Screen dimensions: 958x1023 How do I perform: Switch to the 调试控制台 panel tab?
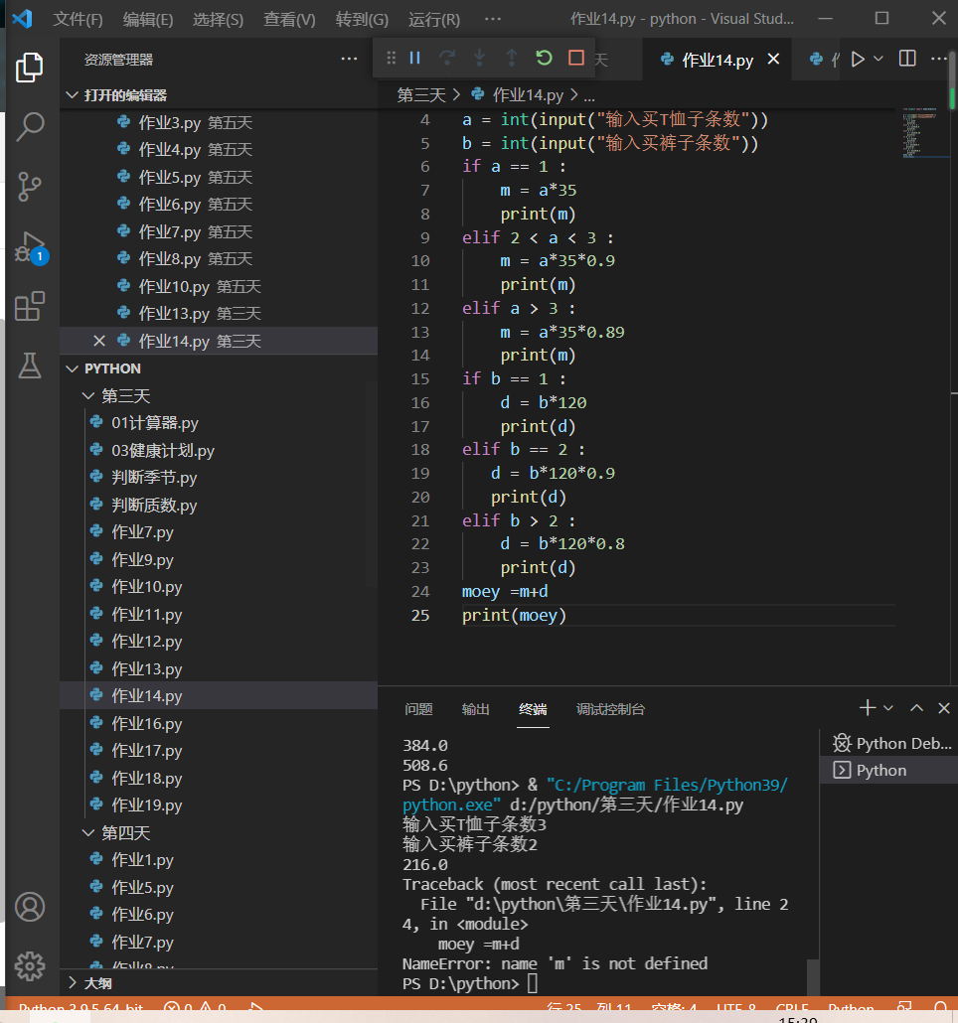coord(610,709)
